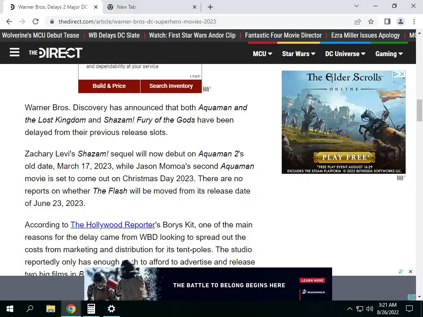The width and height of the screenshot is (423, 317).
Task: Open Watch: First Star Wars Andor Clip
Action: [192, 35]
